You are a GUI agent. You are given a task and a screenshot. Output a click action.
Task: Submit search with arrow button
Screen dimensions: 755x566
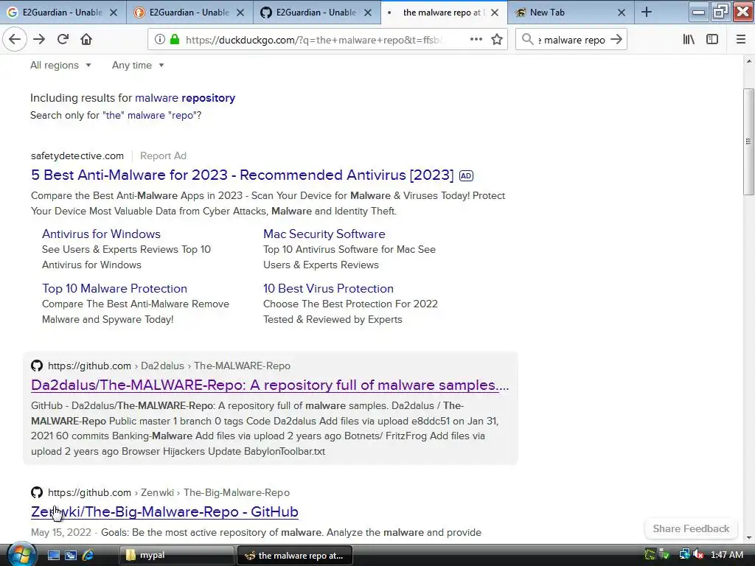(616, 40)
